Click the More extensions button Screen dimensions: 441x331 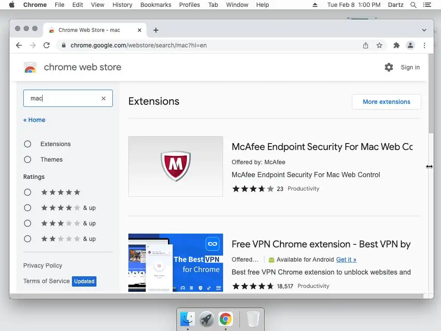386,102
